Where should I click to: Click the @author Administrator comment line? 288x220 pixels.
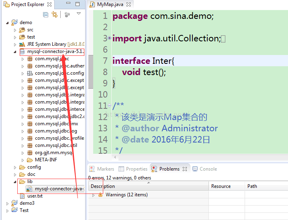166,128
